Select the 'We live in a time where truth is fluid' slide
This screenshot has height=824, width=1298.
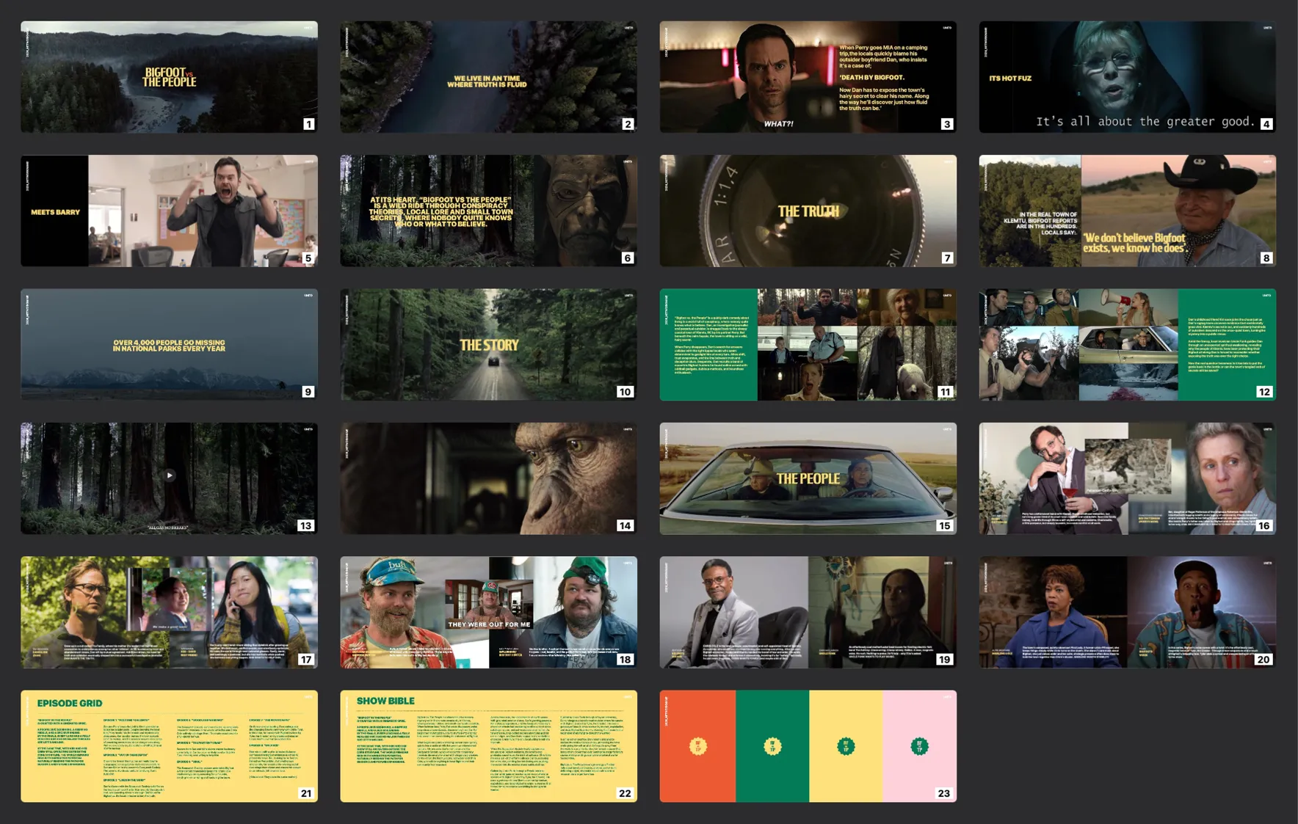488,77
